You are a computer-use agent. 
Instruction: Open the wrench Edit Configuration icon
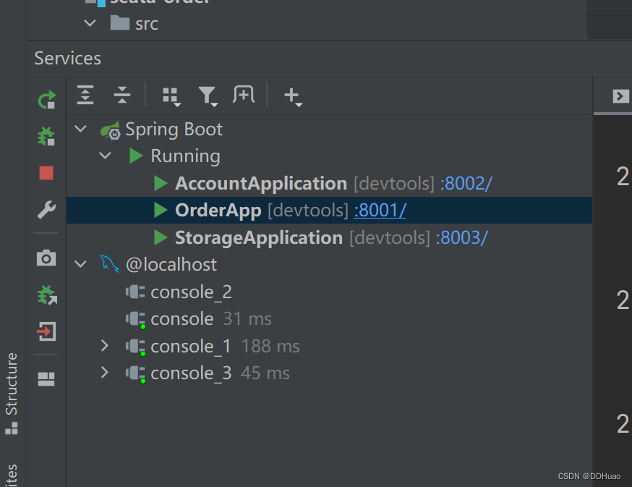46,210
